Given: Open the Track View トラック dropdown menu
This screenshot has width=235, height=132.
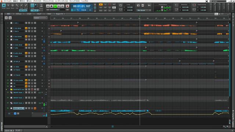Looking at the screenshot, I should (x=29, y=14).
